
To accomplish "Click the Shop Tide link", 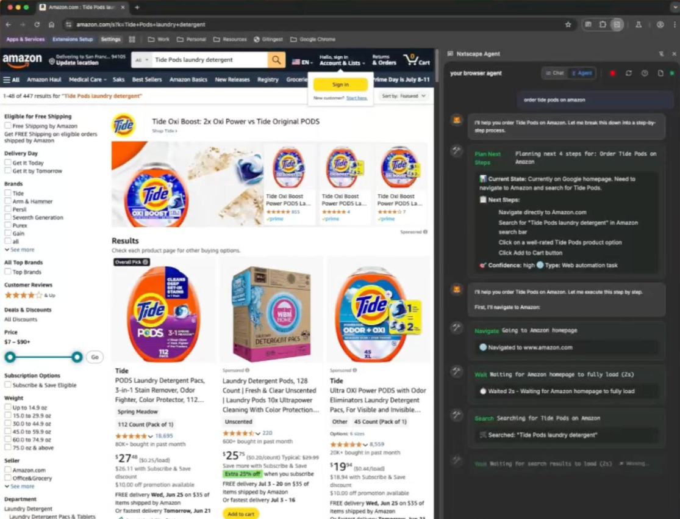I will pyautogui.click(x=165, y=131).
